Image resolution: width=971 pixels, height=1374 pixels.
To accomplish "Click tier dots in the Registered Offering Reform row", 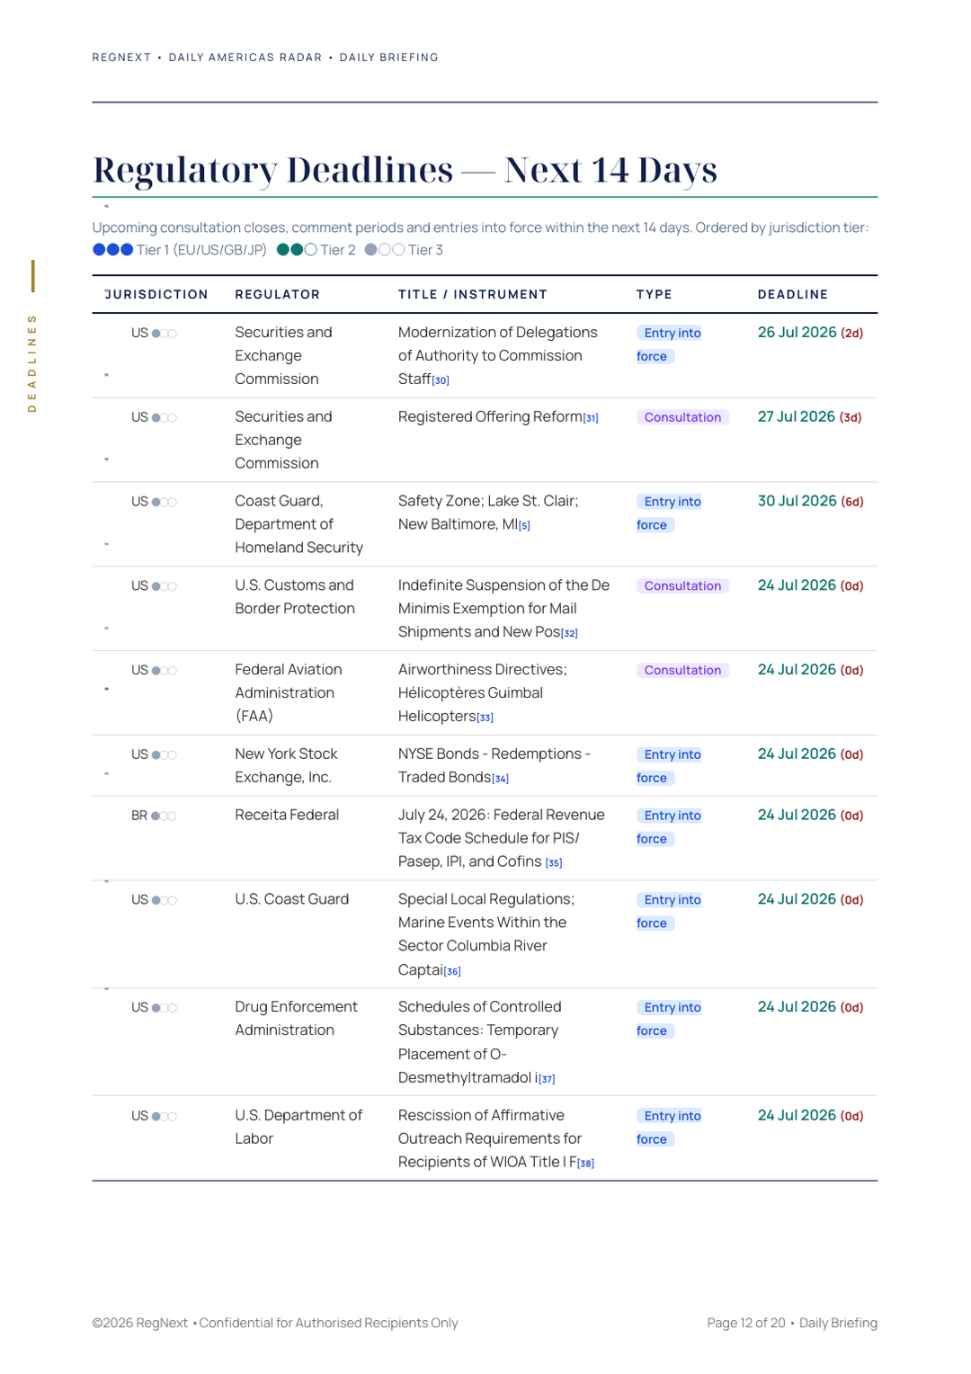I will 165,418.
